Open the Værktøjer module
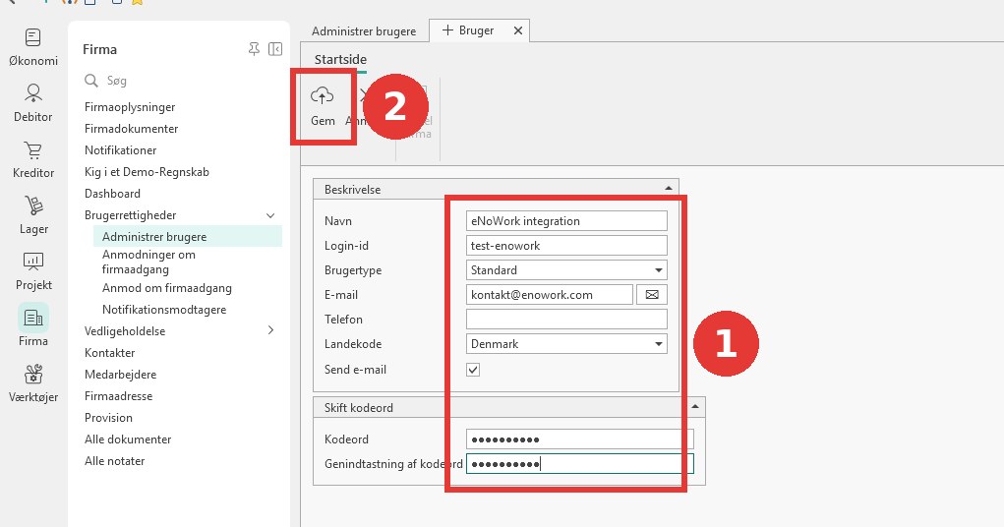Screen dimensions: 1004x527 coord(33,383)
